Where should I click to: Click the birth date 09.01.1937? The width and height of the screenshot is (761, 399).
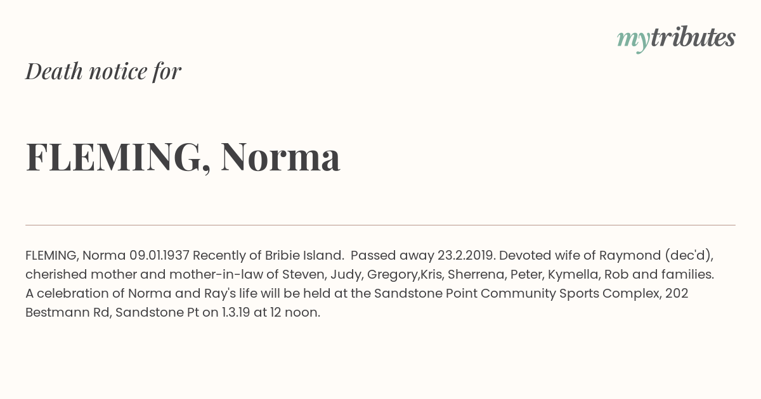[x=159, y=255]
